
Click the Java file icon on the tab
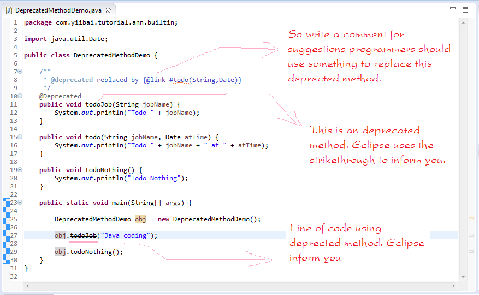tap(9, 10)
